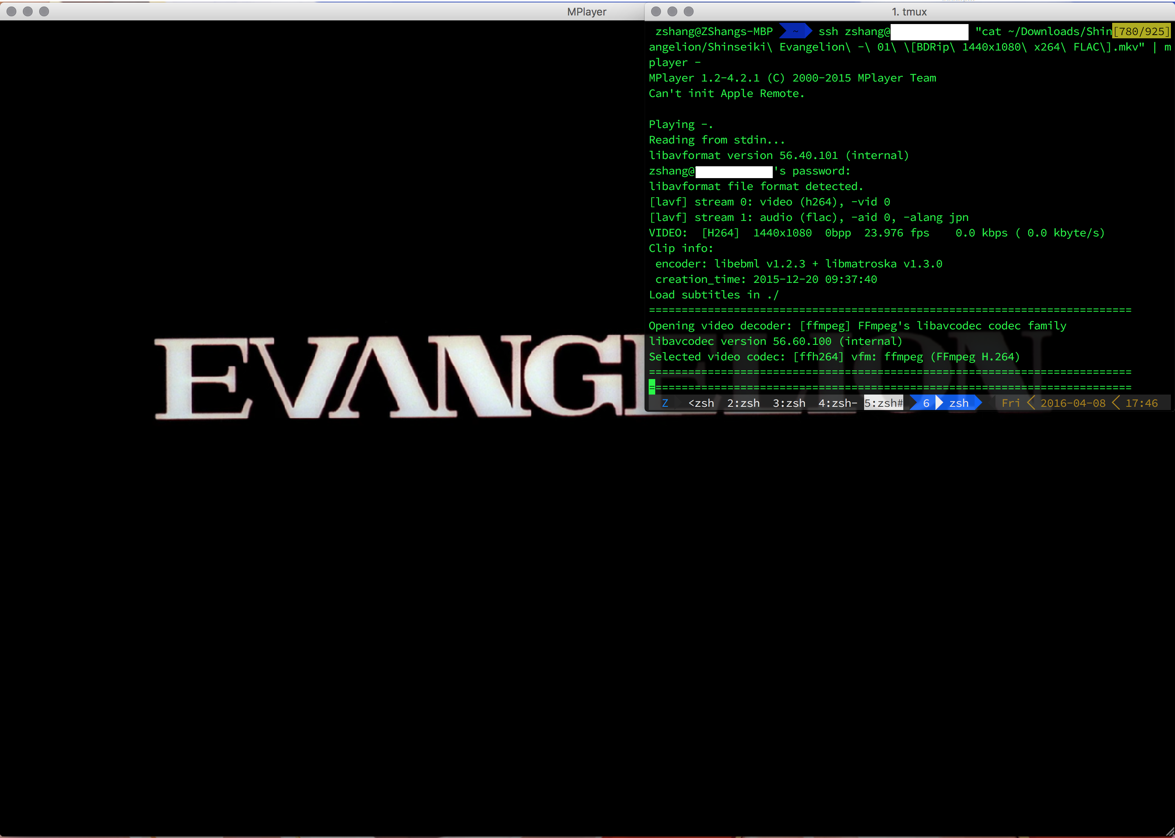
Task: Zoom the tmux terminal window
Action: (688, 11)
